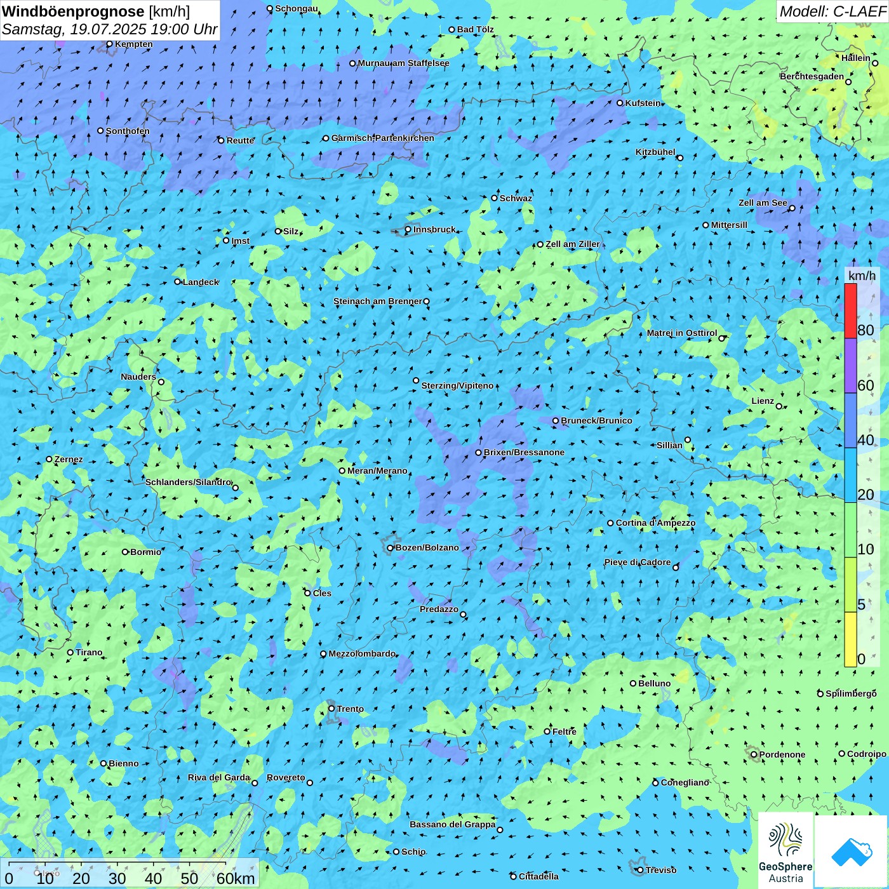
Task: Click the Lienz city marker
Action: [x=779, y=406]
